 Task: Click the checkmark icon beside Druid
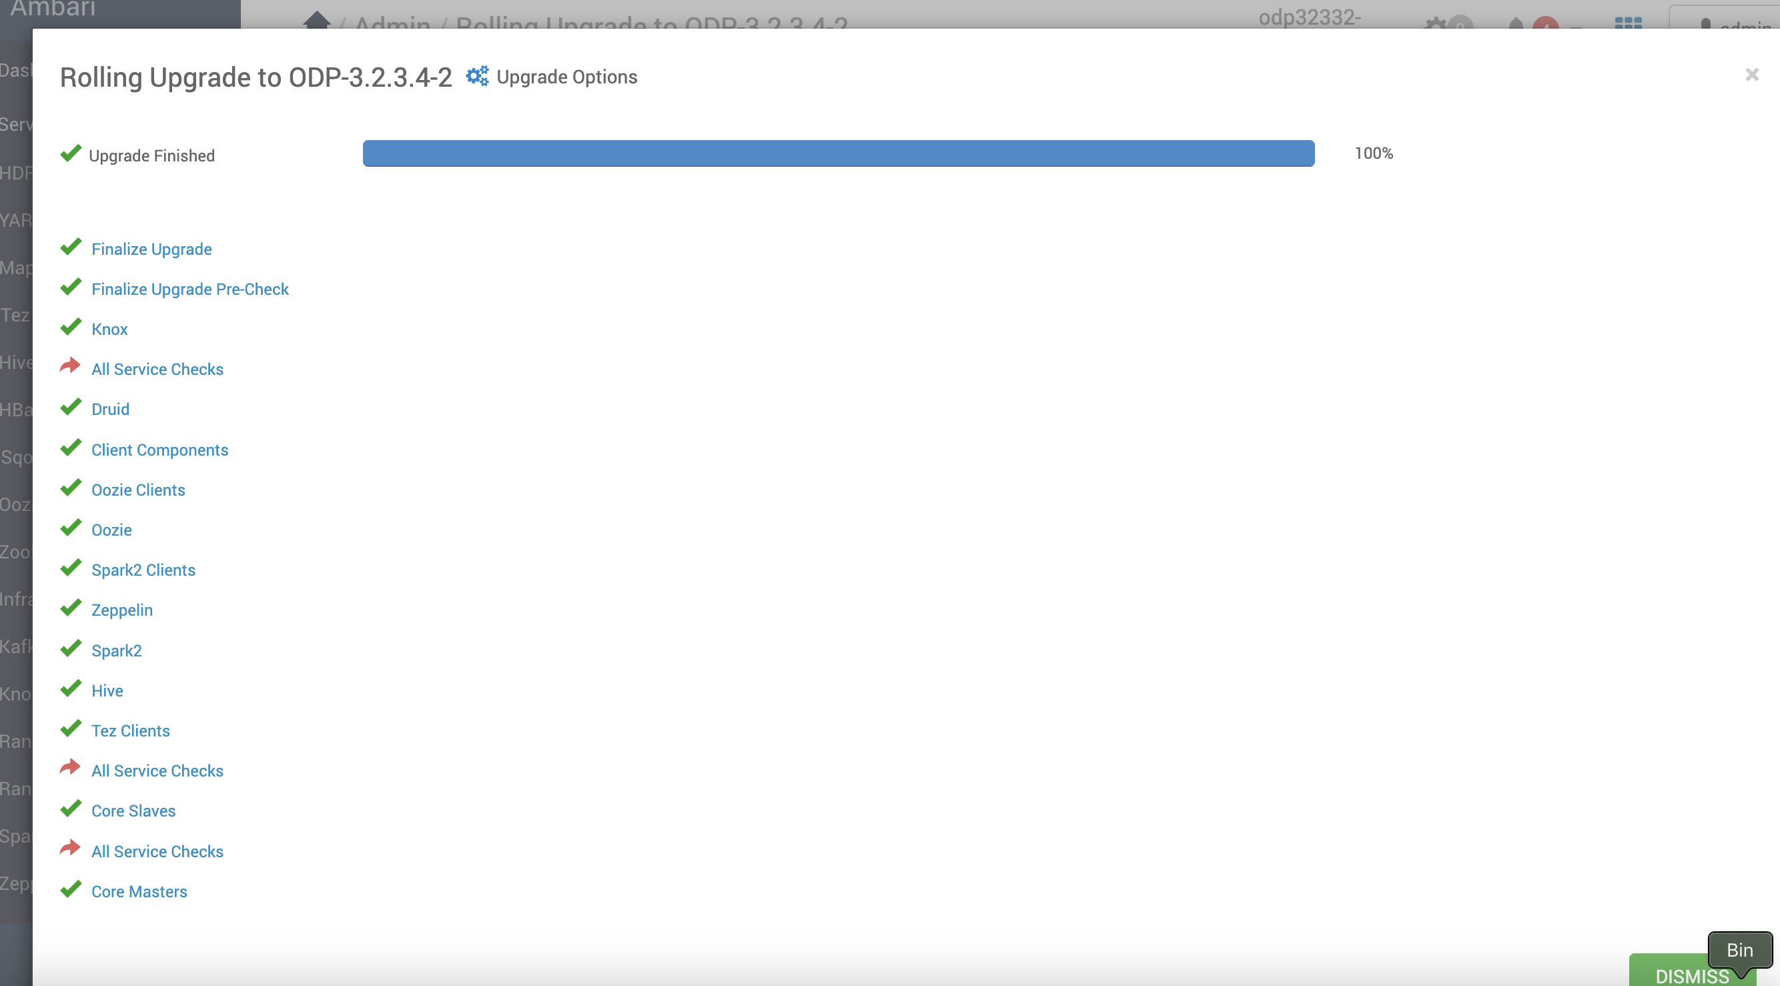(x=71, y=408)
